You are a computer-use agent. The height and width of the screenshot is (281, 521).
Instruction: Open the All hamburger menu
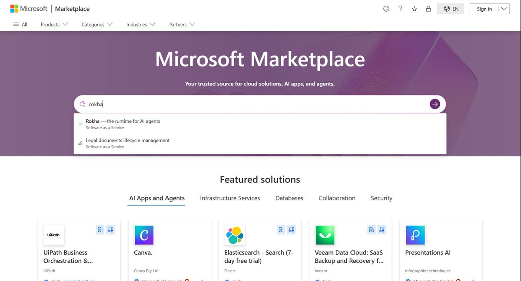click(20, 24)
